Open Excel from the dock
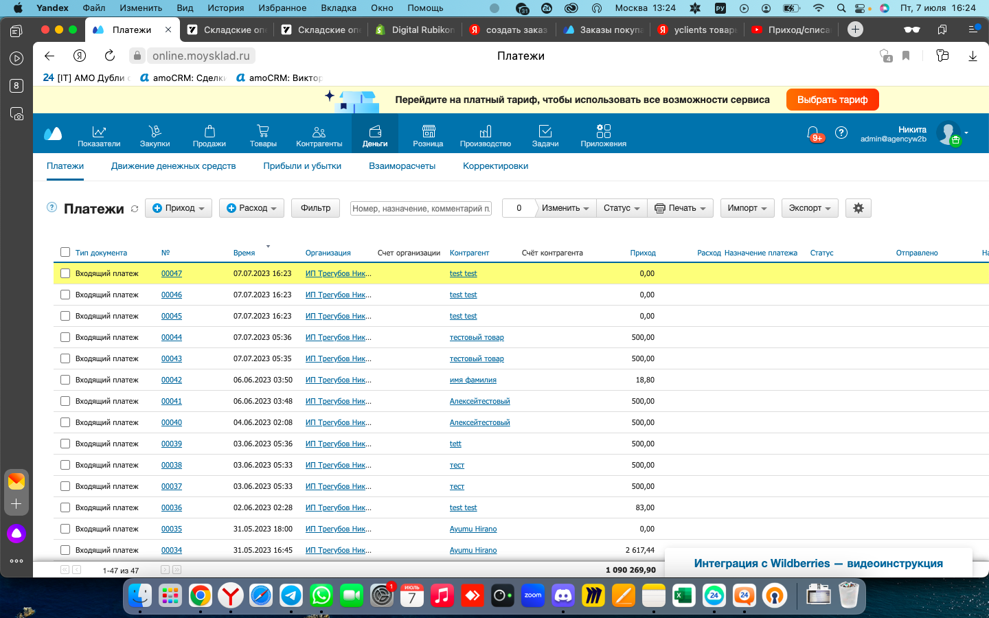This screenshot has width=989, height=618. [684, 595]
